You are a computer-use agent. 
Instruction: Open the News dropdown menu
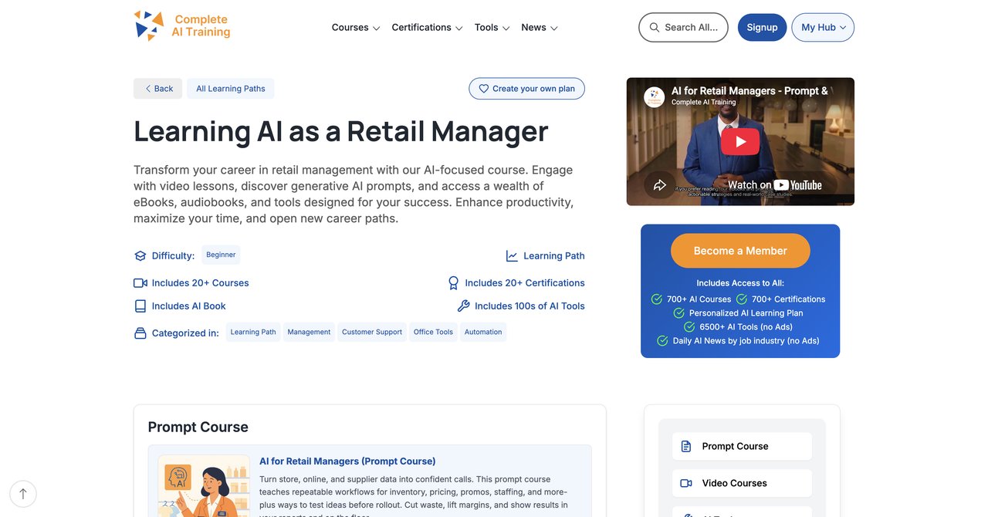(540, 28)
